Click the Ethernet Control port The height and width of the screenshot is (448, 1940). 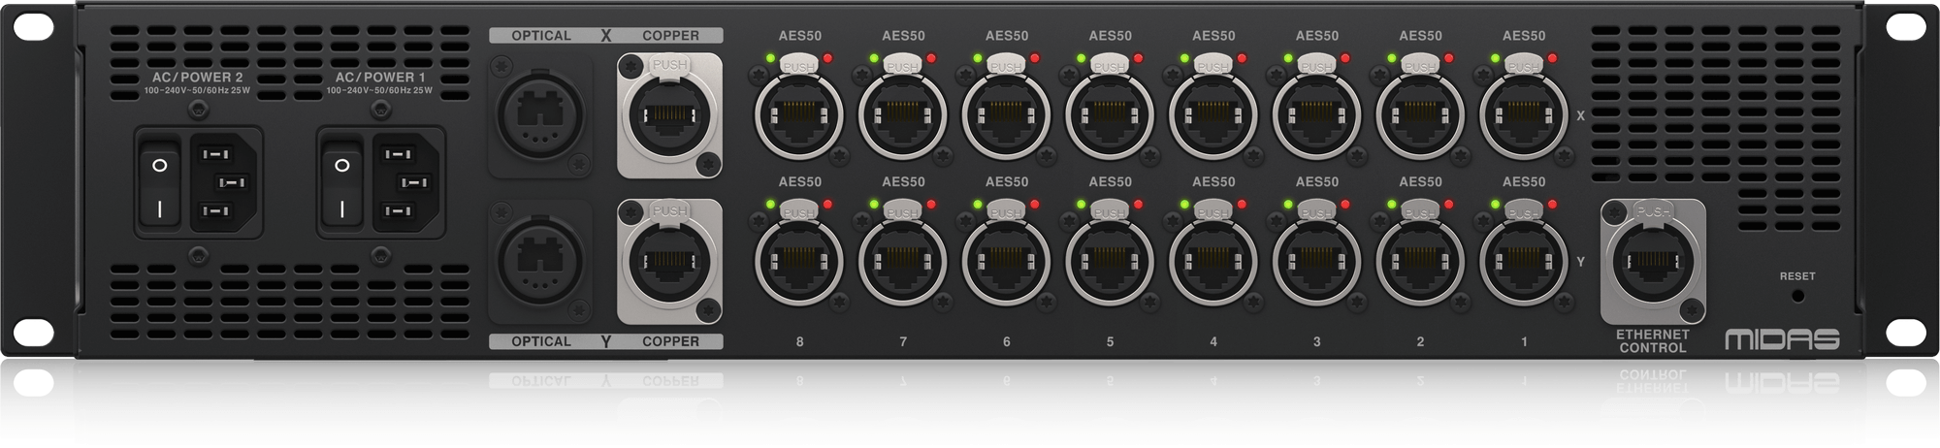pos(1653,262)
